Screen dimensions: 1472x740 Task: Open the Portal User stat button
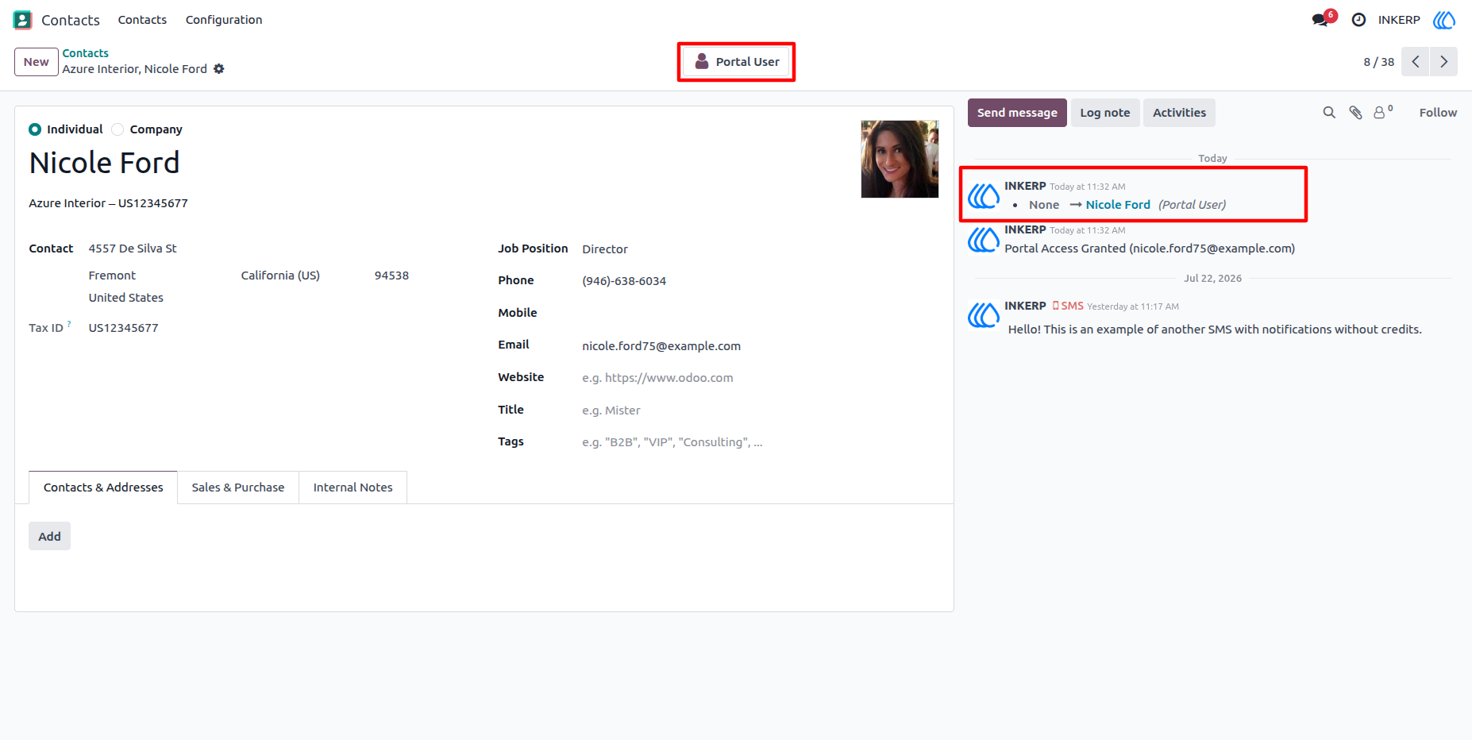click(x=737, y=62)
